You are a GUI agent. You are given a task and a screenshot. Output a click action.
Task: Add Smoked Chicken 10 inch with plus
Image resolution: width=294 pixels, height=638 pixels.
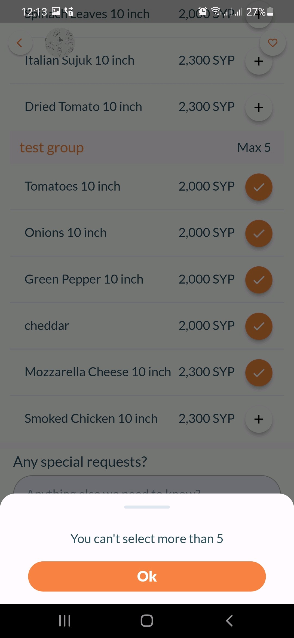point(259,419)
